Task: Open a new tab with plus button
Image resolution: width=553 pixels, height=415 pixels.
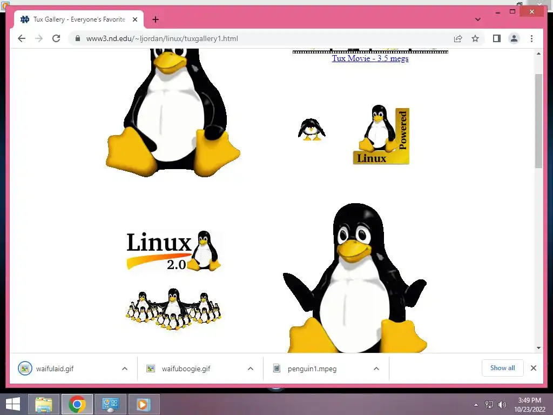Action: pos(155,19)
